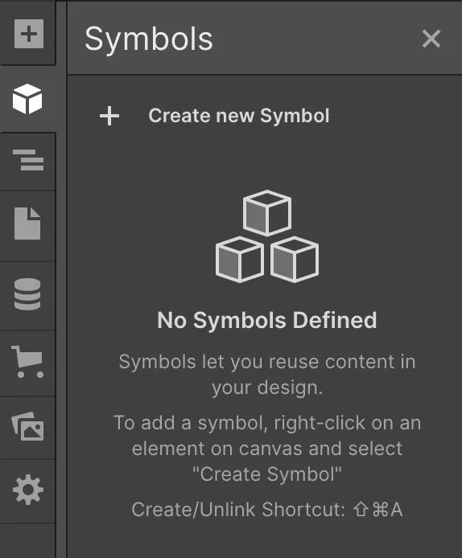Open the Ecommerce shopping cart panel
The width and height of the screenshot is (462, 558).
click(28, 362)
